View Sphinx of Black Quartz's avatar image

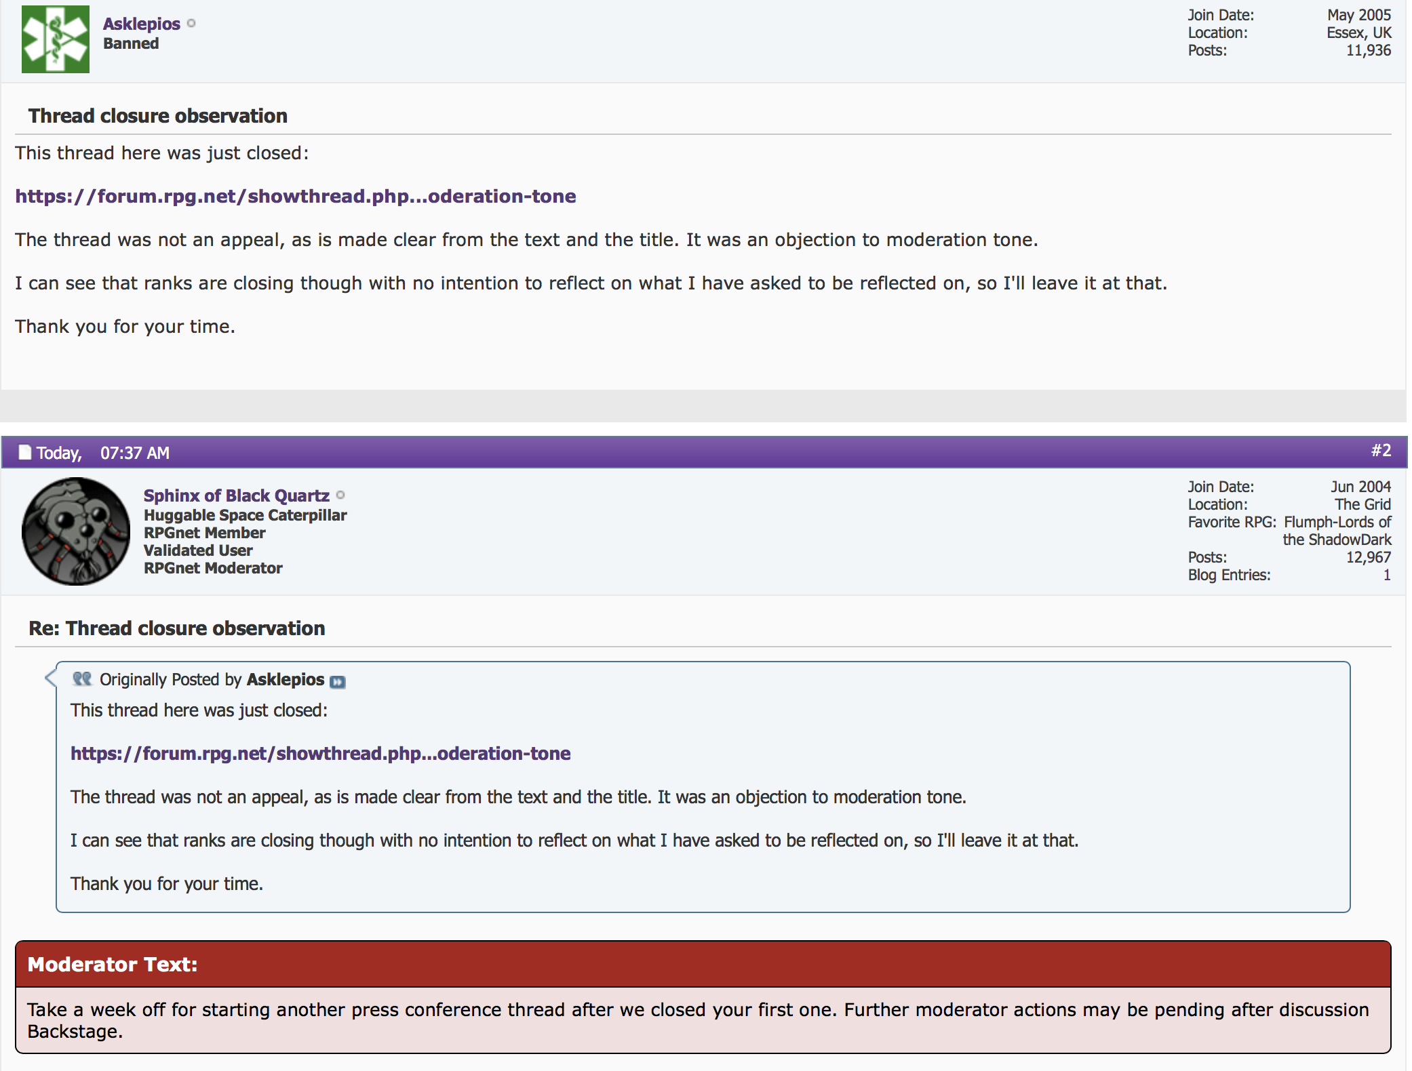[x=76, y=531]
